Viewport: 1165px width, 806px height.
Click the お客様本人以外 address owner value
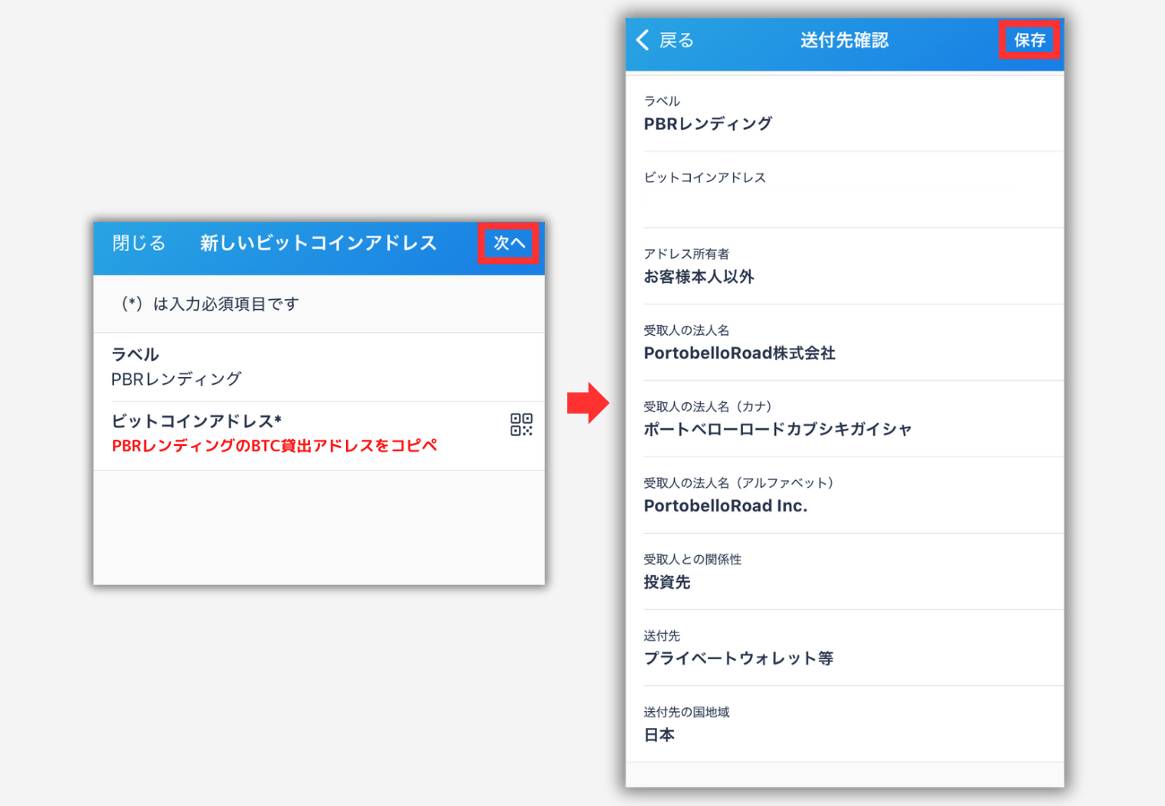click(699, 277)
